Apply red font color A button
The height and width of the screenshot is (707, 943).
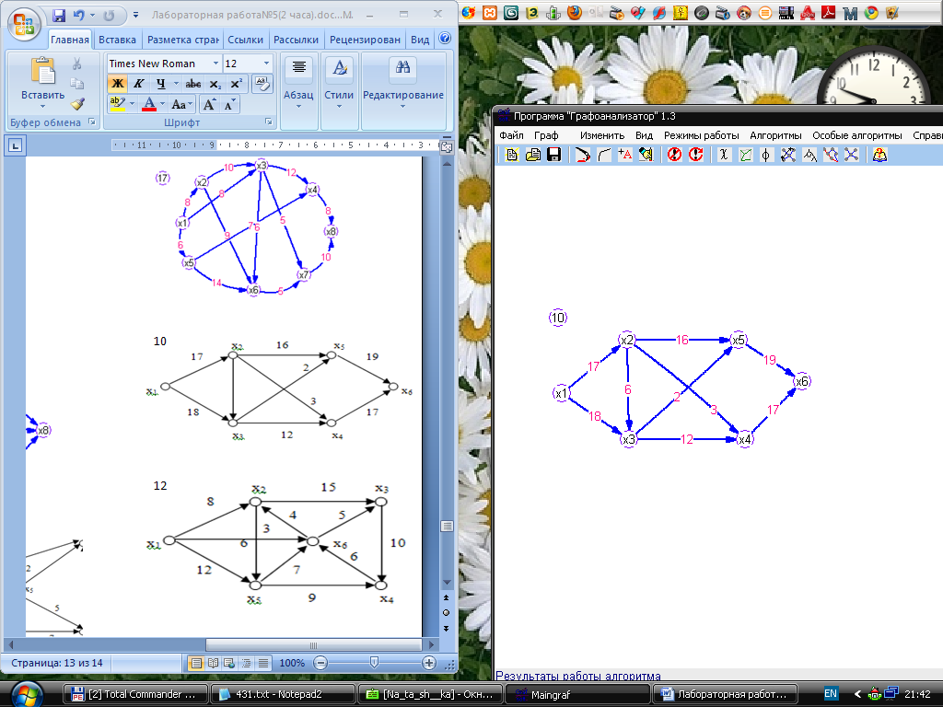tap(149, 104)
